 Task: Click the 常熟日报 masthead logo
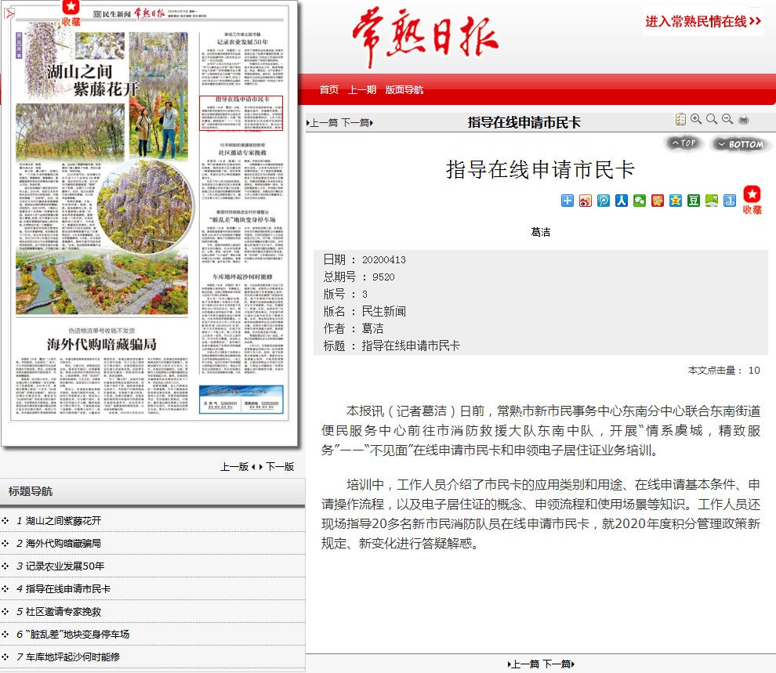tap(425, 38)
